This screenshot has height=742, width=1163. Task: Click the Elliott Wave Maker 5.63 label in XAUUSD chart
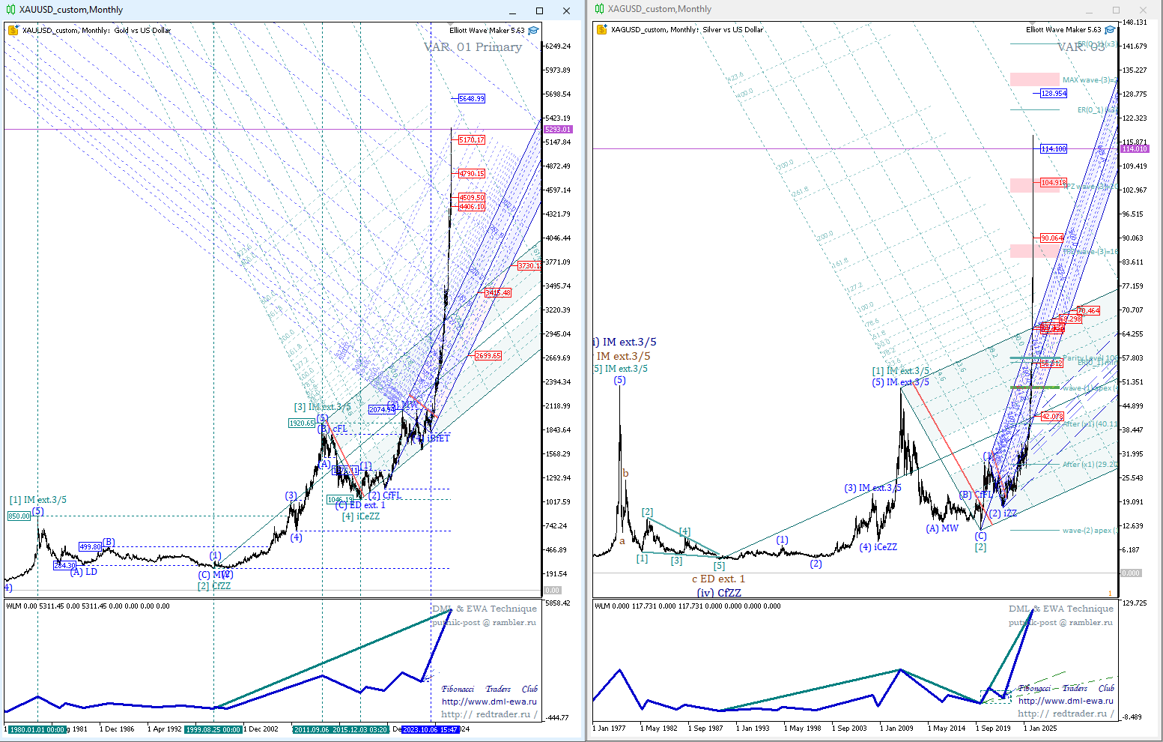(x=487, y=31)
